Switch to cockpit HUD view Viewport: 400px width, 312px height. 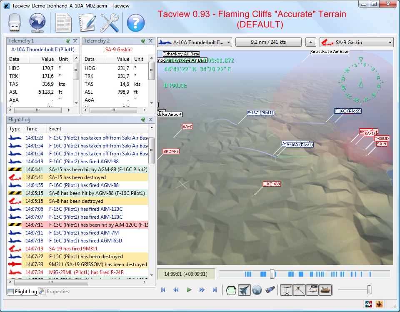(231, 290)
